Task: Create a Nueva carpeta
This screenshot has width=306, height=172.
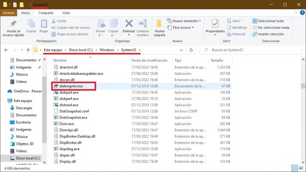Action: click(x=159, y=28)
